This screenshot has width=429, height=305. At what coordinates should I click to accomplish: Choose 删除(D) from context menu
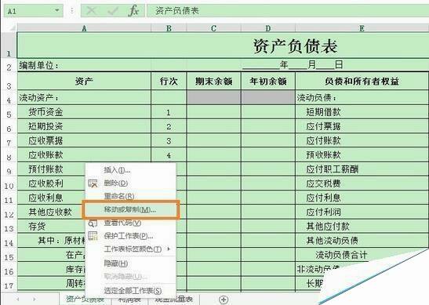131,183
